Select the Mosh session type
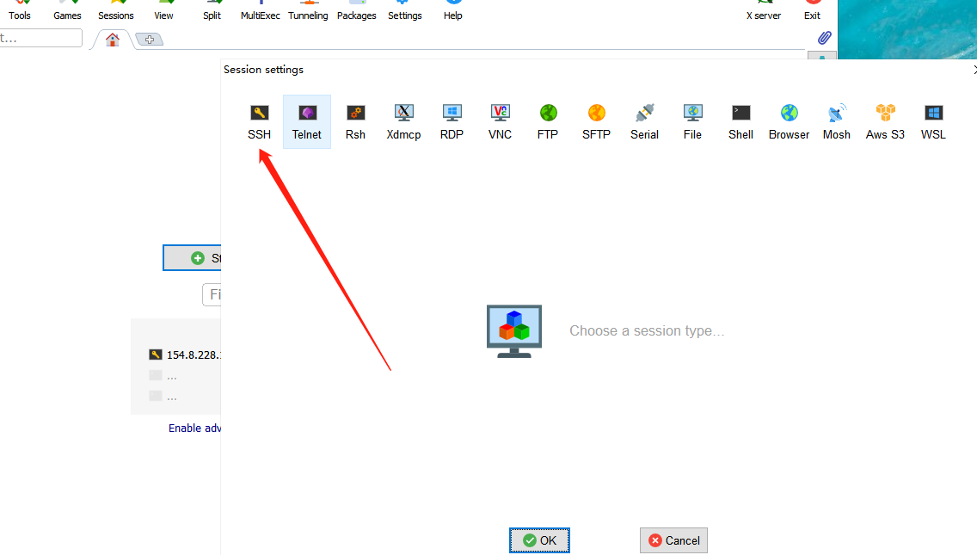 837,121
